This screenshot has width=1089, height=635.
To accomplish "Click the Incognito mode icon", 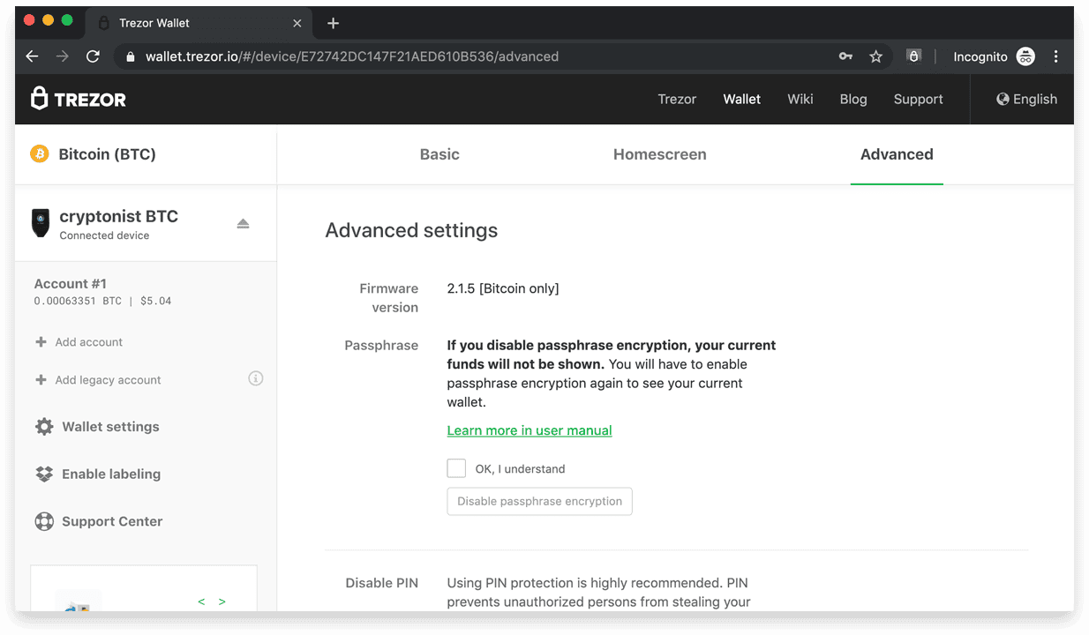I will 1025,56.
